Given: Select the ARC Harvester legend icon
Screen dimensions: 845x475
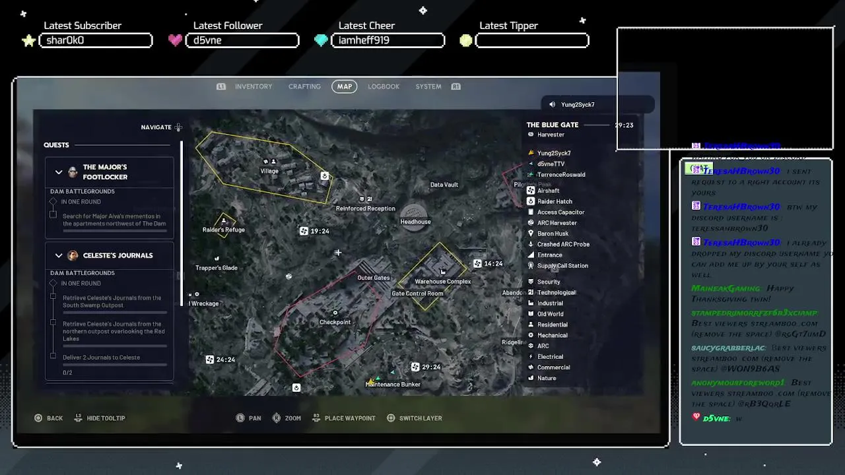Looking at the screenshot, I should coord(531,223).
